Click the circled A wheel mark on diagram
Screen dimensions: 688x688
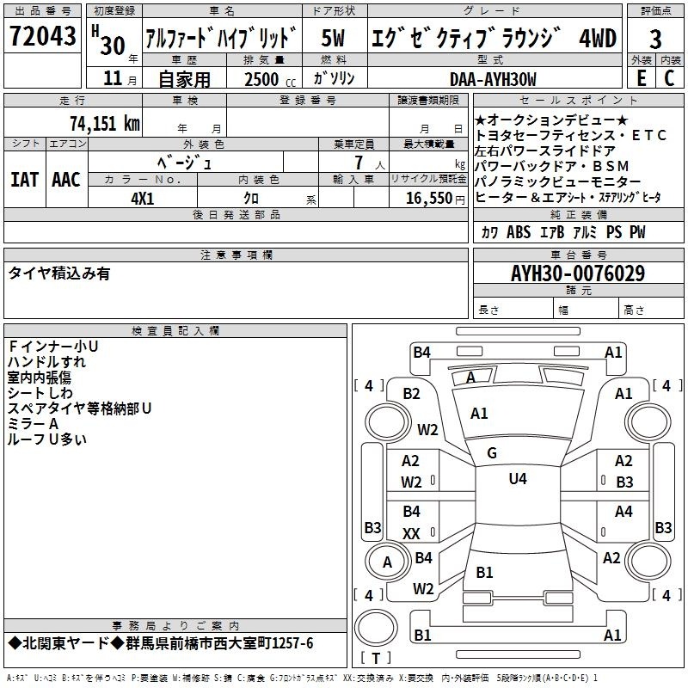pos(387,562)
